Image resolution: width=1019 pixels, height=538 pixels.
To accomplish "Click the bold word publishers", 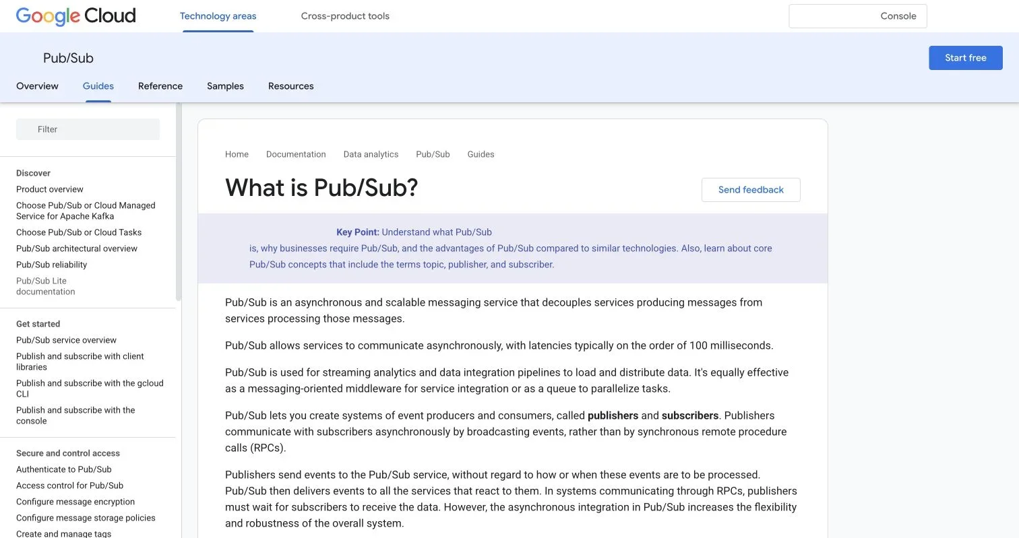I will pos(613,415).
